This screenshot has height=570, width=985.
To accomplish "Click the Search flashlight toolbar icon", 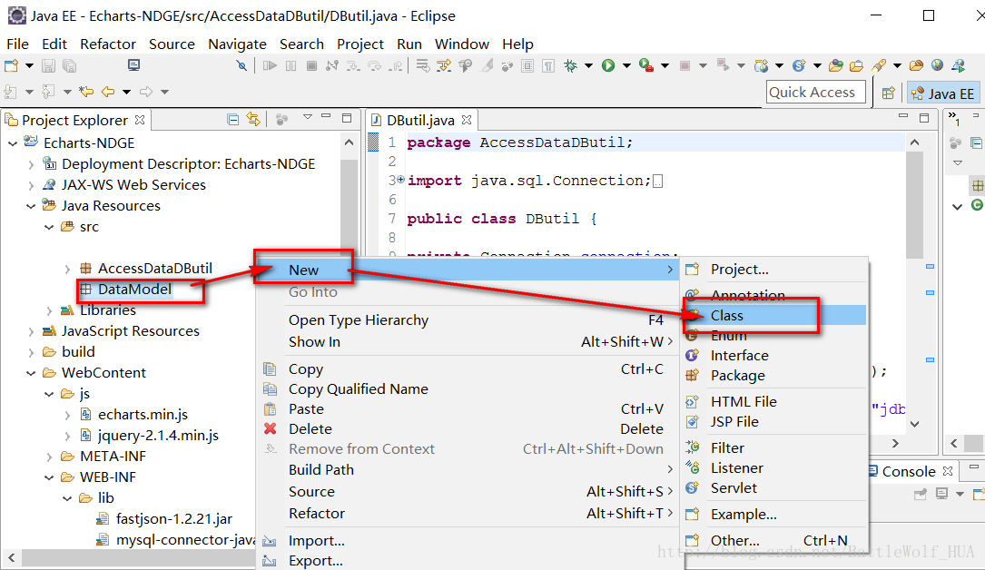I will coord(879,65).
